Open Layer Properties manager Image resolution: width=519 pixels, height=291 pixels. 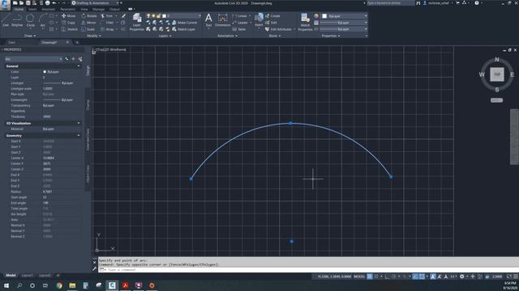click(137, 22)
